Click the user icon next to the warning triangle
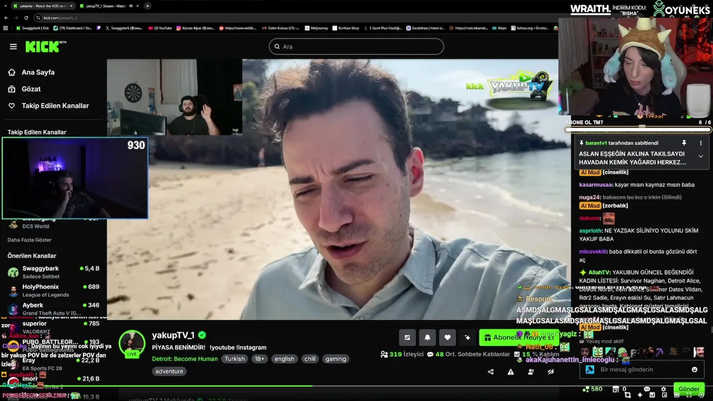 coord(531,372)
